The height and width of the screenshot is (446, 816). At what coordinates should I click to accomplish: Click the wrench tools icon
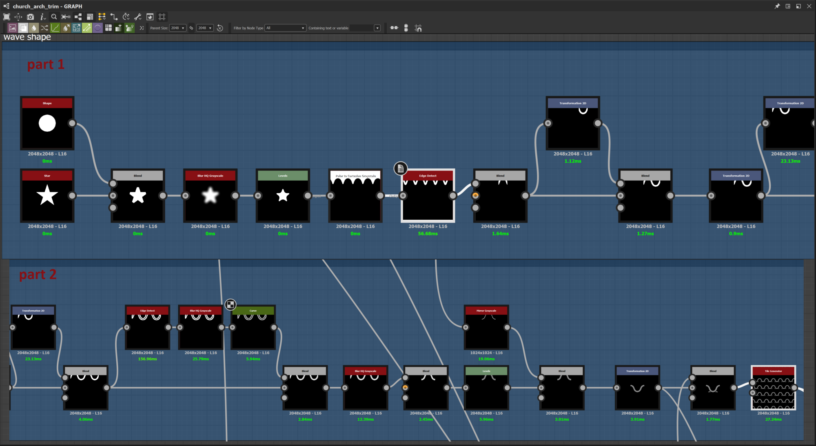(x=138, y=17)
